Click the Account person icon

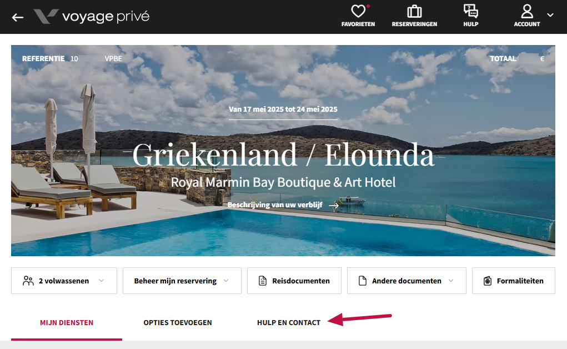(x=527, y=11)
